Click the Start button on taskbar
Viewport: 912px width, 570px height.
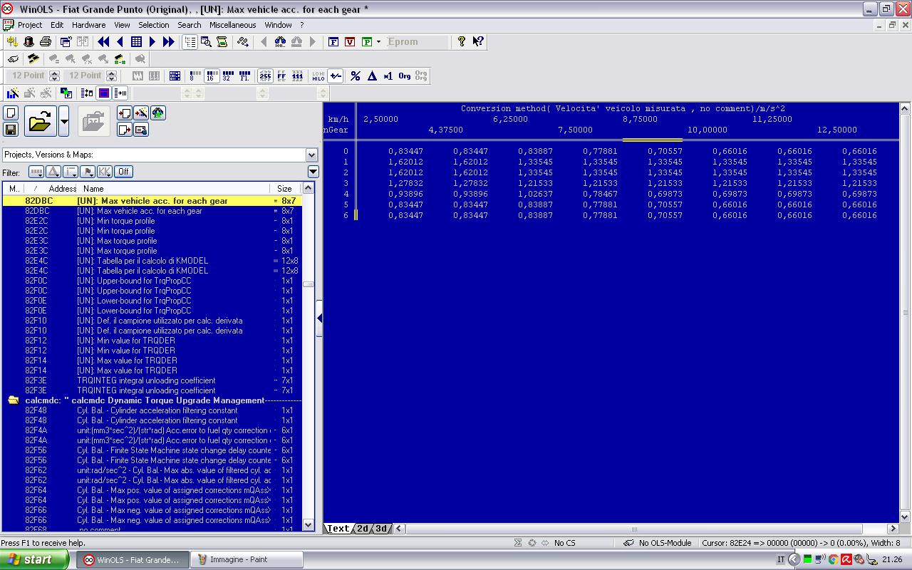coord(34,559)
